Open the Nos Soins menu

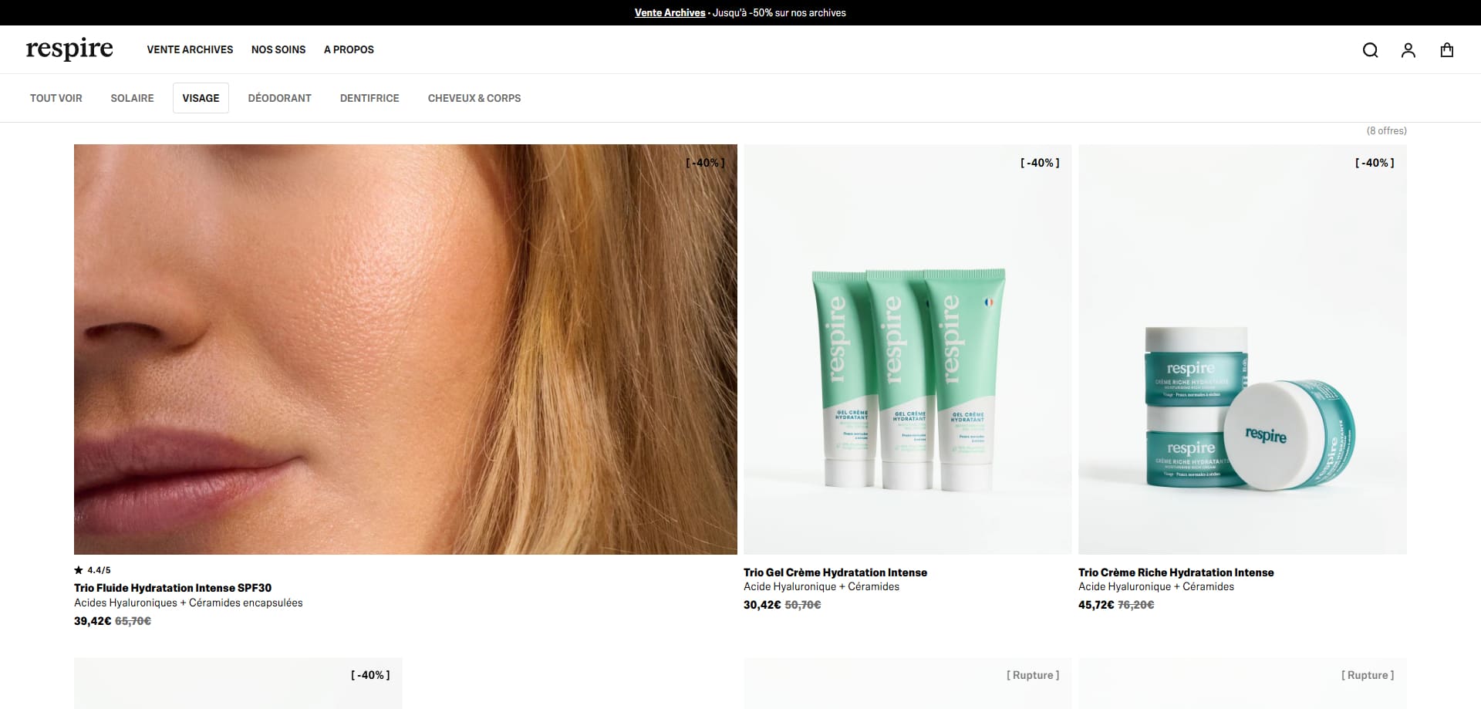(x=278, y=49)
